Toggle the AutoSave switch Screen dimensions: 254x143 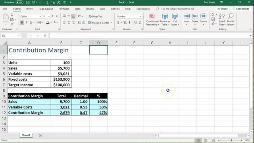(19, 2)
